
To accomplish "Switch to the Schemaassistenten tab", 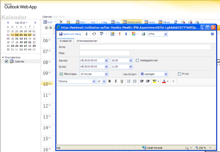I will tap(87, 41).
